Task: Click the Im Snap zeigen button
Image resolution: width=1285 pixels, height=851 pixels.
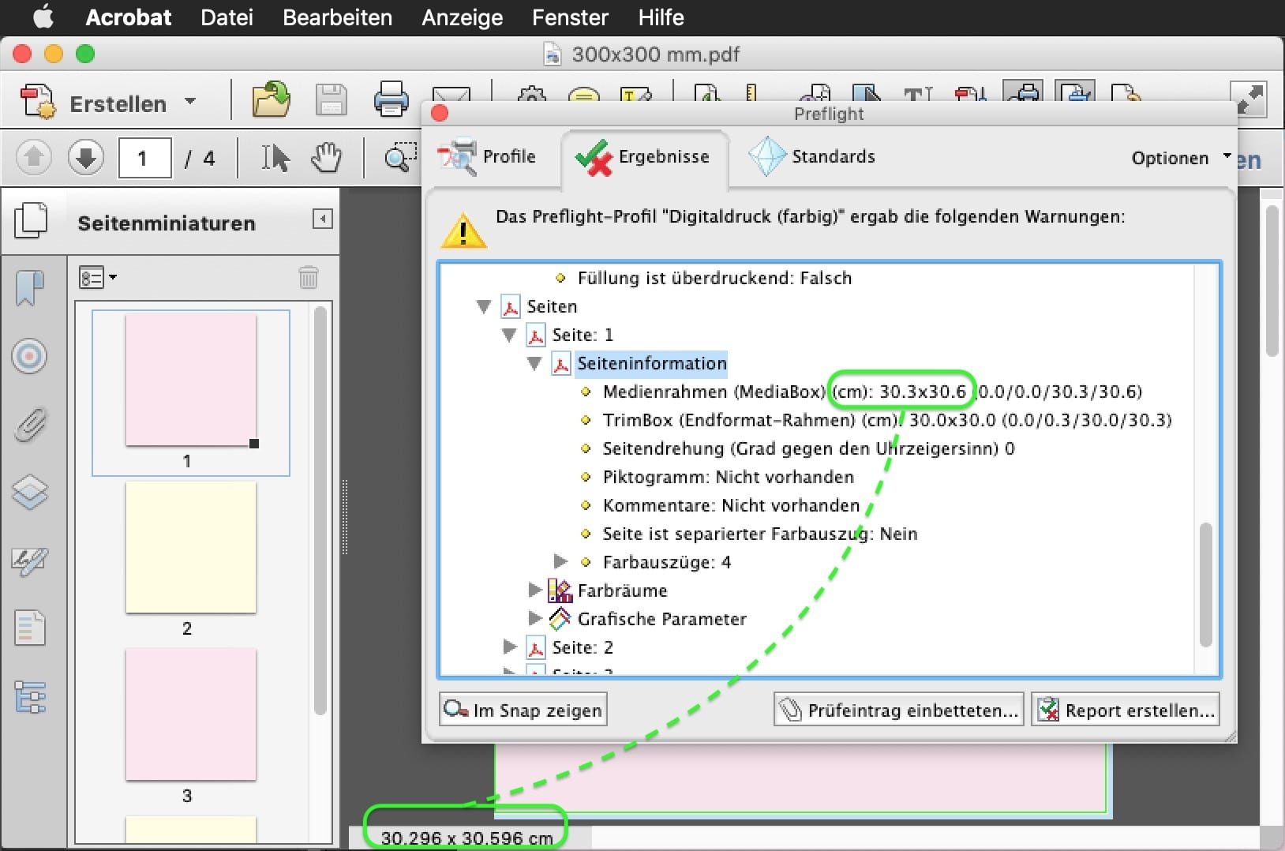Action: (x=523, y=710)
